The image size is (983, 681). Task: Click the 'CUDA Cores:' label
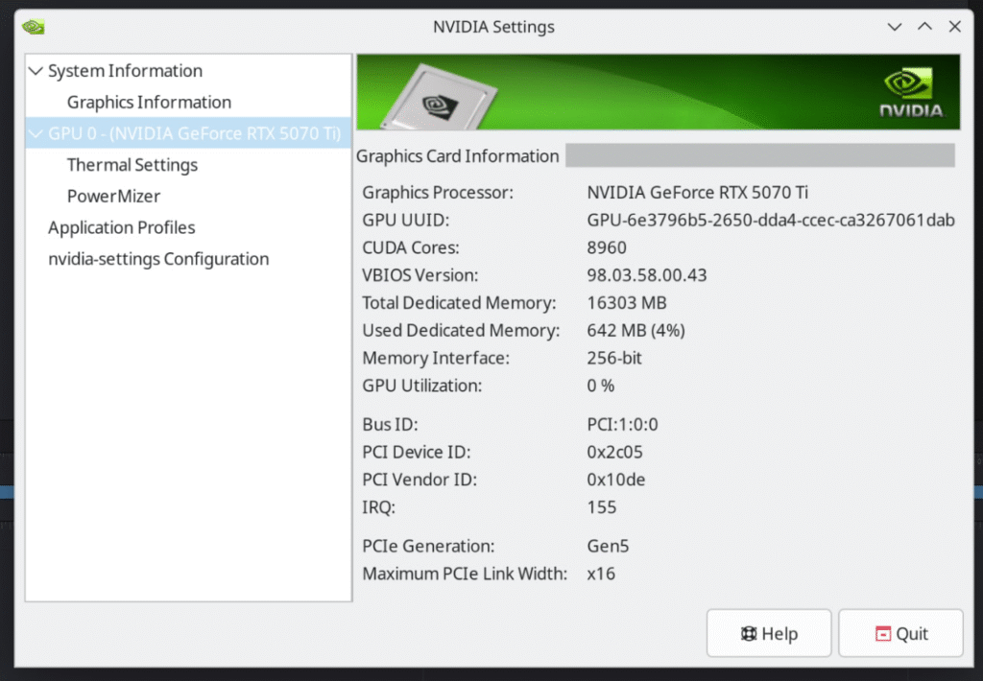click(x=411, y=247)
